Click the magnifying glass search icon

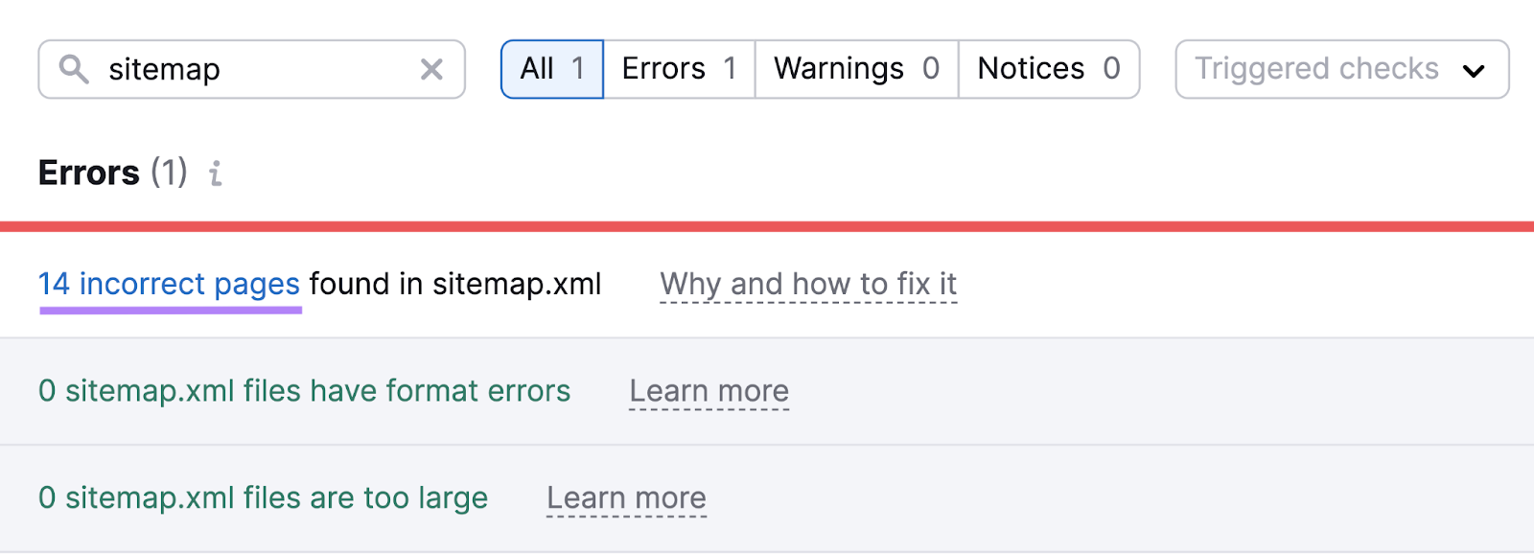coord(75,68)
